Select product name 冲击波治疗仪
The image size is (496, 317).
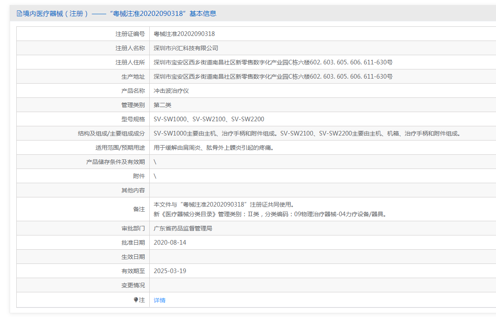tap(171, 91)
